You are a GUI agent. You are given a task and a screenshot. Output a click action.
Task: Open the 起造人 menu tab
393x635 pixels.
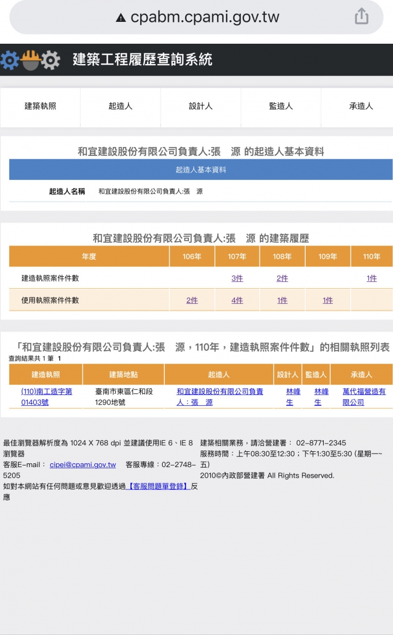tap(121, 107)
